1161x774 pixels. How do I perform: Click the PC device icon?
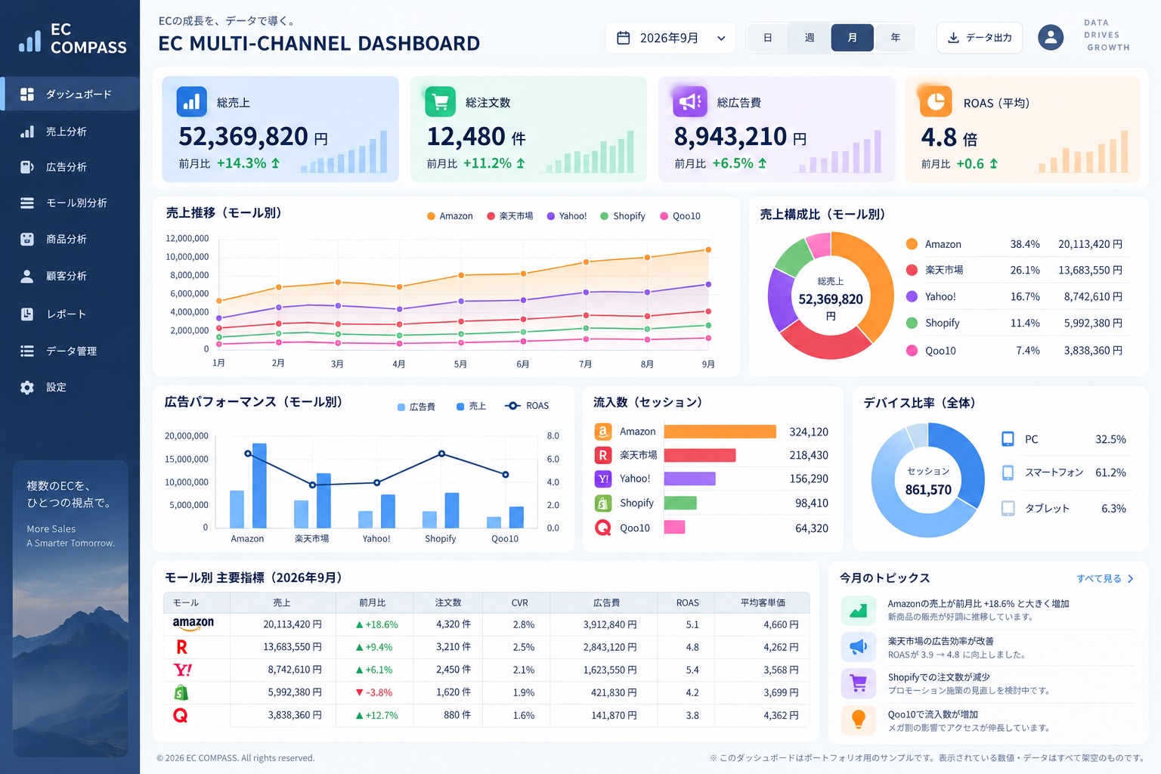(x=1008, y=439)
